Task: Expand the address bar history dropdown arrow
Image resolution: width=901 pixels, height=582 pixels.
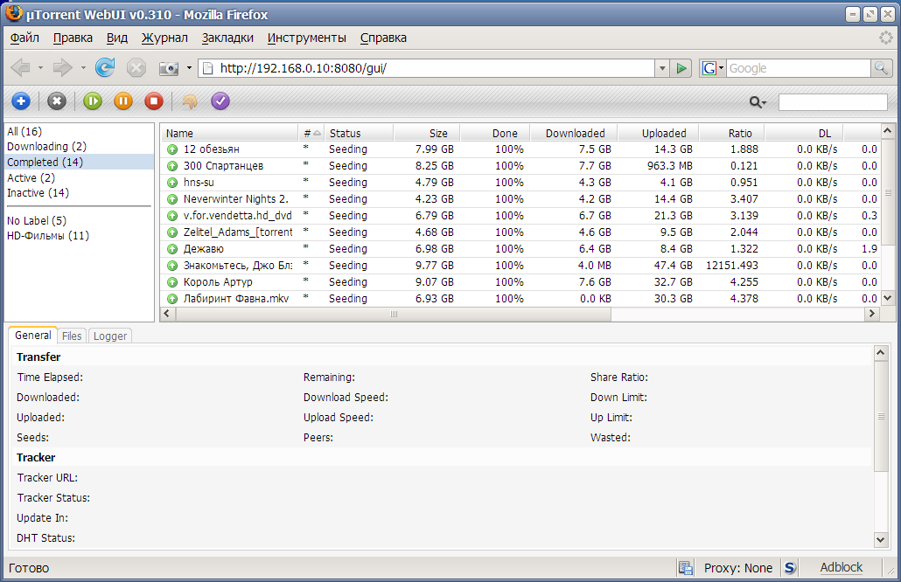Action: (x=662, y=68)
